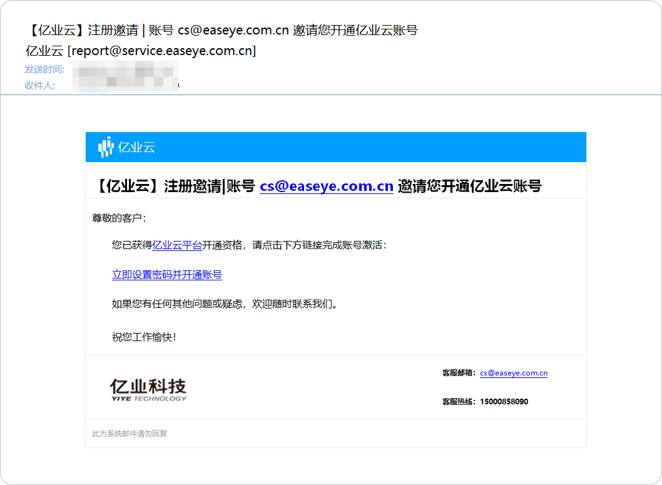
Task: Click the 祝您工作愉快 closing line
Action: [x=144, y=337]
